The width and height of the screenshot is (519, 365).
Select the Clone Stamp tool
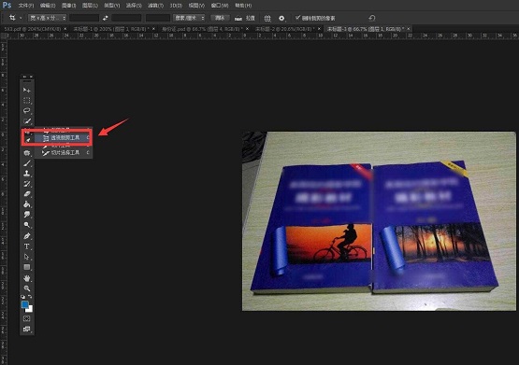coord(27,174)
